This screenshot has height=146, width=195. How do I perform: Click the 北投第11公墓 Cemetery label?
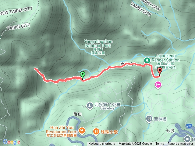(x=107, y=106)
